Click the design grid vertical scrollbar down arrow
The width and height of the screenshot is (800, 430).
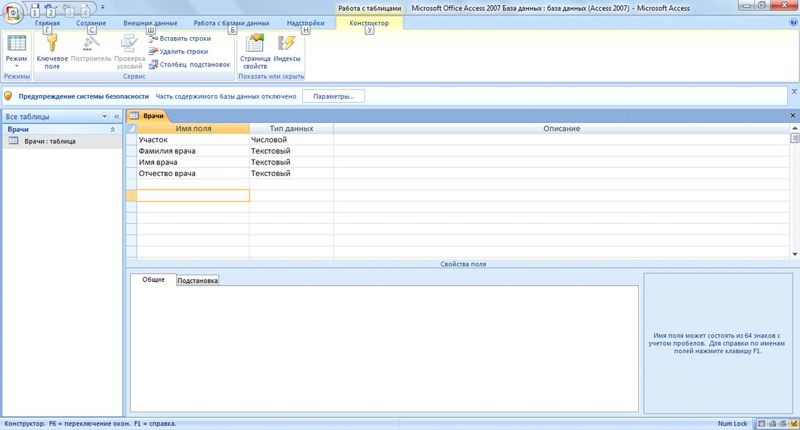click(x=795, y=254)
